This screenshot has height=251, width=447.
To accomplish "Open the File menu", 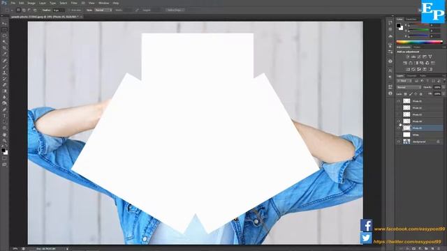I will point(13,3).
